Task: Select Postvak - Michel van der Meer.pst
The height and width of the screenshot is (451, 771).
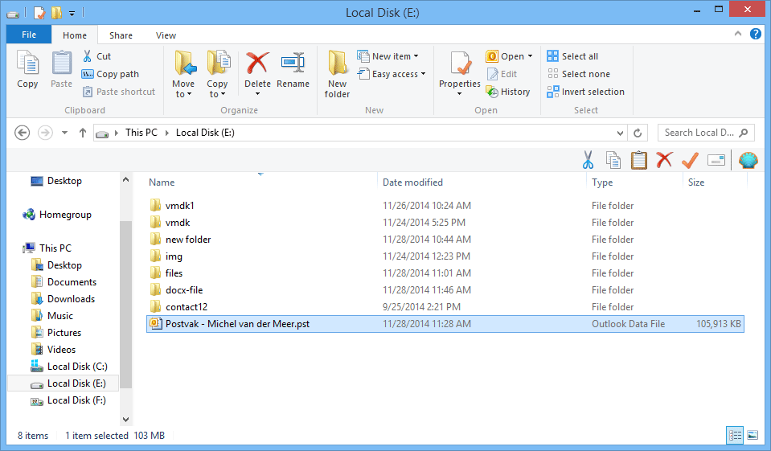Action: [x=445, y=324]
